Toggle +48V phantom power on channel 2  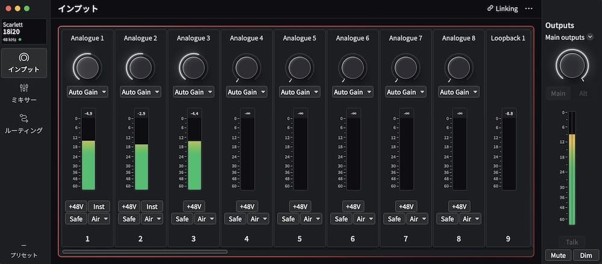[x=129, y=206]
